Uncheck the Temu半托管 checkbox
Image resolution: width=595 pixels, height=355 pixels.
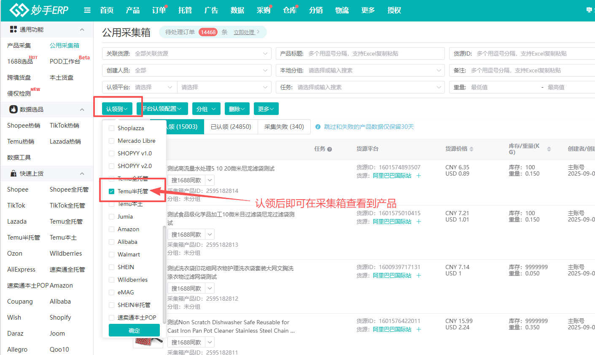click(112, 191)
